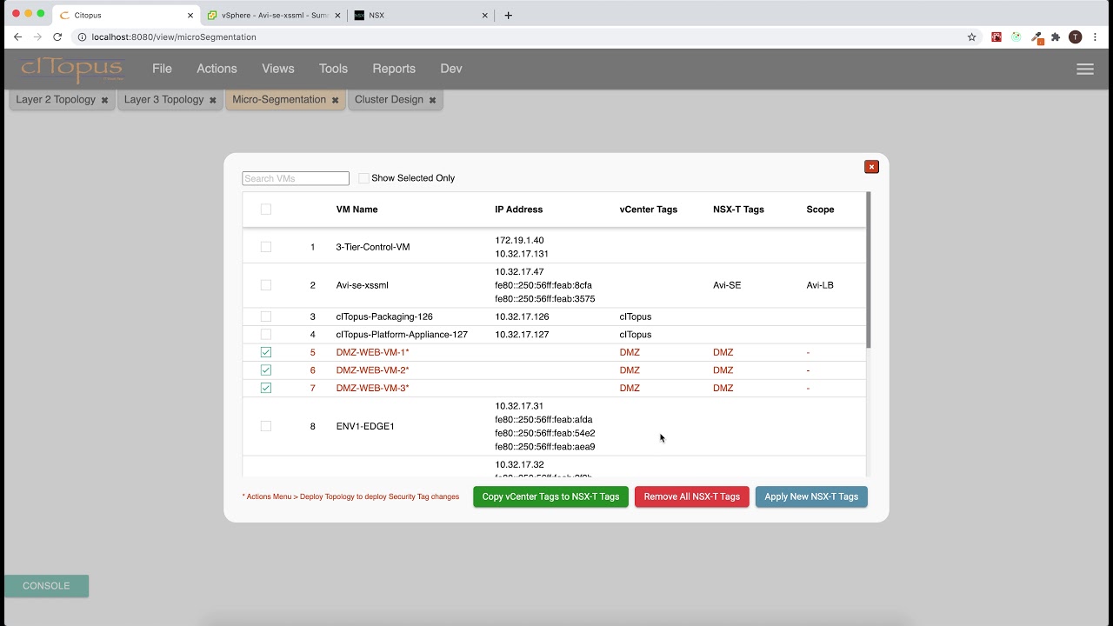Click Copy vCenter Tags to NSX-T Tags
Image resolution: width=1113 pixels, height=626 pixels.
click(x=550, y=496)
